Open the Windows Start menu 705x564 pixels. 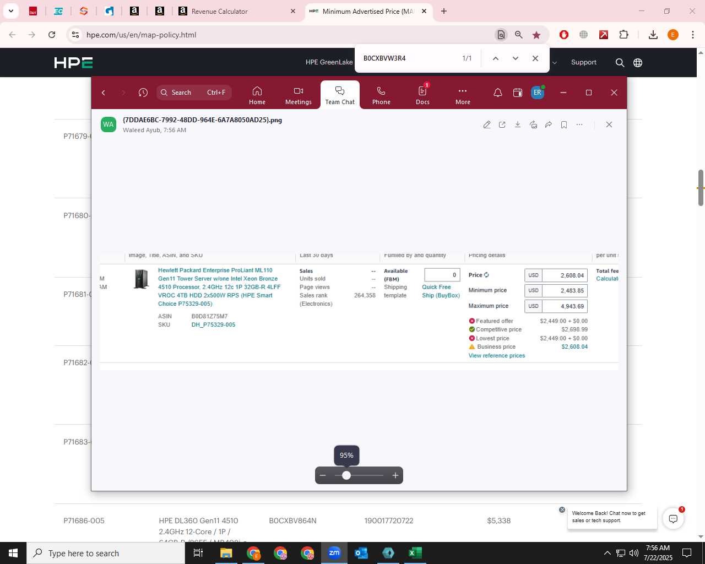pyautogui.click(x=13, y=553)
